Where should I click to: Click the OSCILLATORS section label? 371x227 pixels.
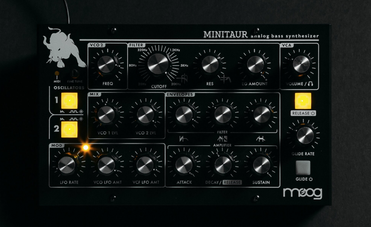point(69,88)
